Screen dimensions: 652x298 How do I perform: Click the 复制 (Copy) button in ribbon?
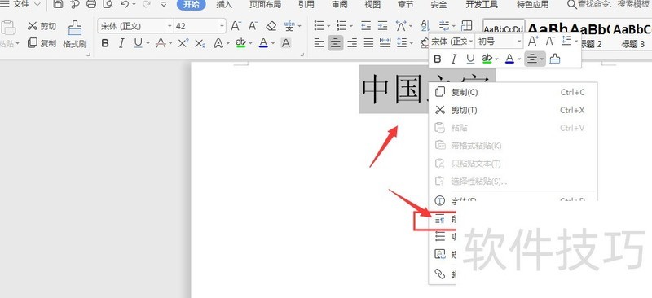(x=42, y=43)
